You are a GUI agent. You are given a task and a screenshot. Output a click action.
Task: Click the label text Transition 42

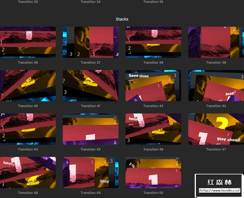pos(153,106)
